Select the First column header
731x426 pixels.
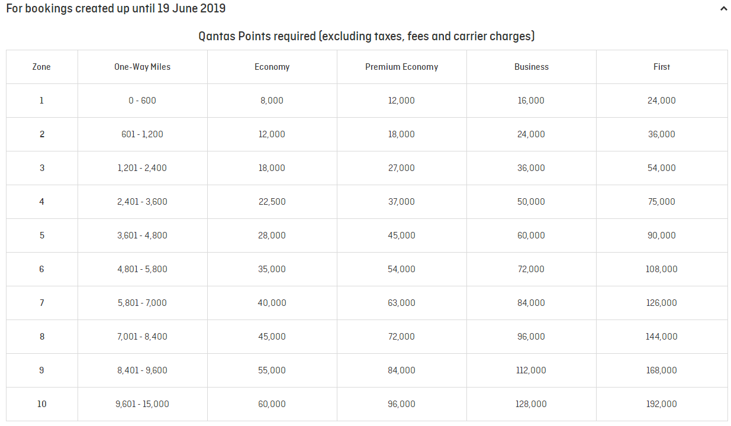662,67
